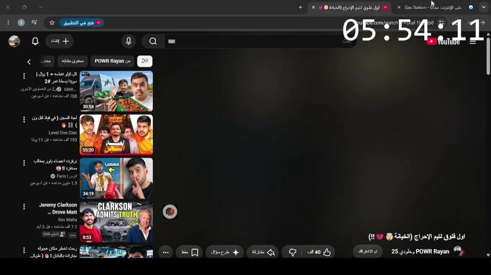The height and width of the screenshot is (275, 491).
Task: Select the All (الكل) filter chip
Action: 145,61
